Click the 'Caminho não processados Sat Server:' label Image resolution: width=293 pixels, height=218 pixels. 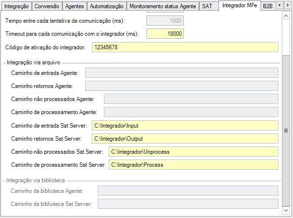pos(57,152)
